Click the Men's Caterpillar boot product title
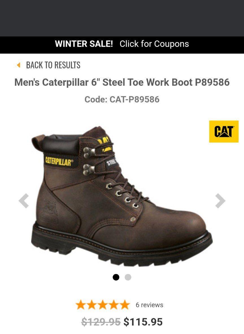This screenshot has width=244, height=334. point(122,82)
